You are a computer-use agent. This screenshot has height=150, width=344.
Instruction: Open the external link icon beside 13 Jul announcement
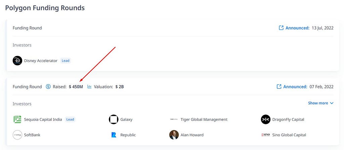pyautogui.click(x=281, y=28)
